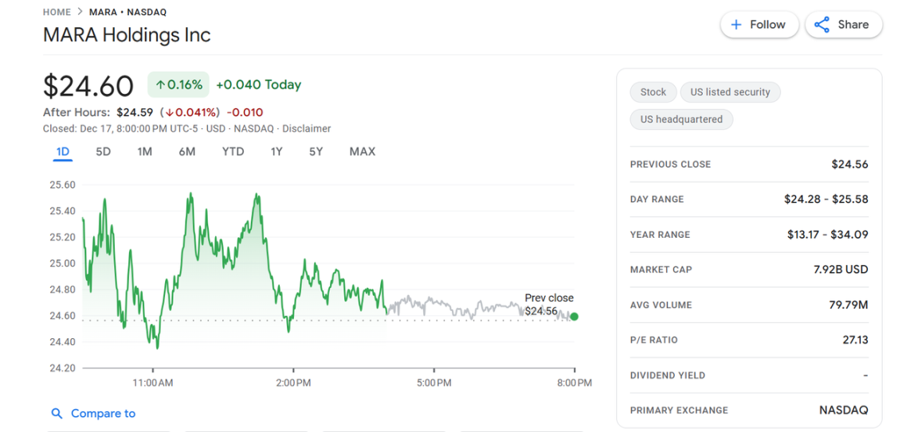
Task: Click the Stock category chip
Action: tap(653, 92)
